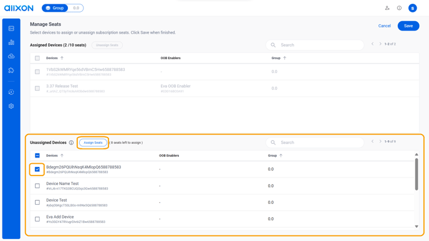
Task: Click the Unassigned Devices search field
Action: click(315, 143)
